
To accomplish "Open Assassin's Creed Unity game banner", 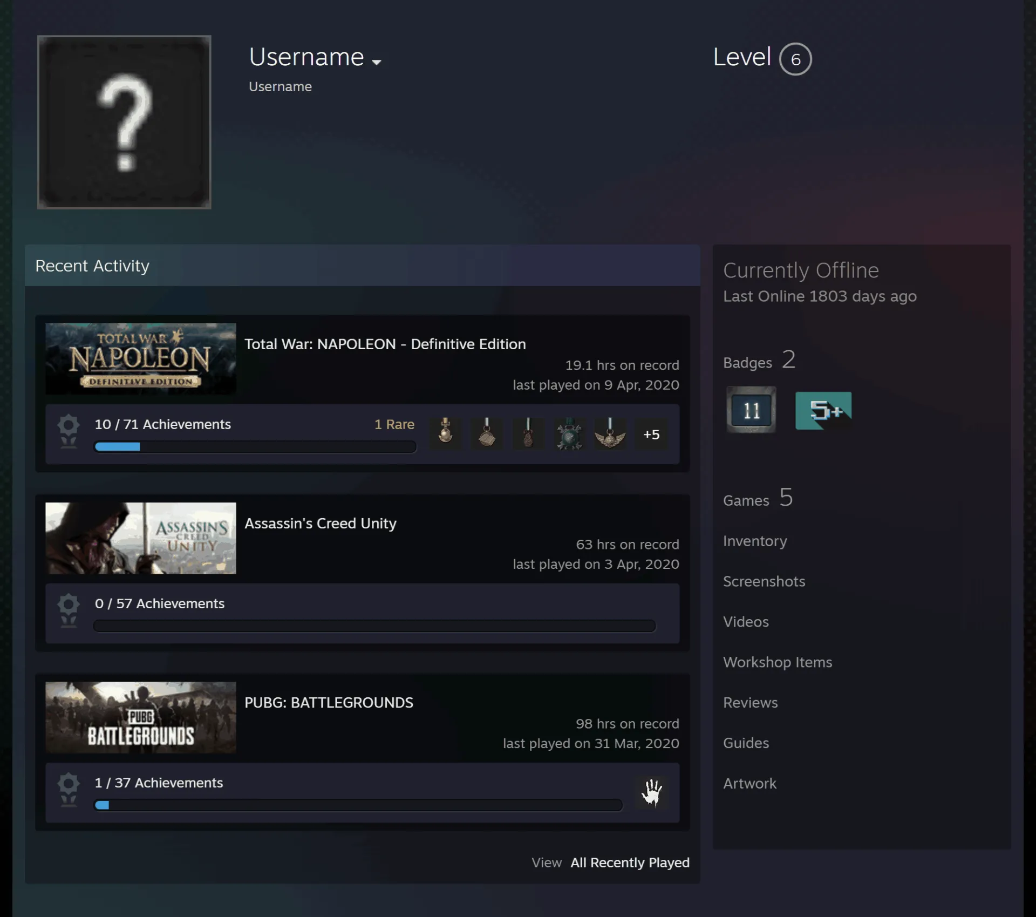I will coord(141,538).
